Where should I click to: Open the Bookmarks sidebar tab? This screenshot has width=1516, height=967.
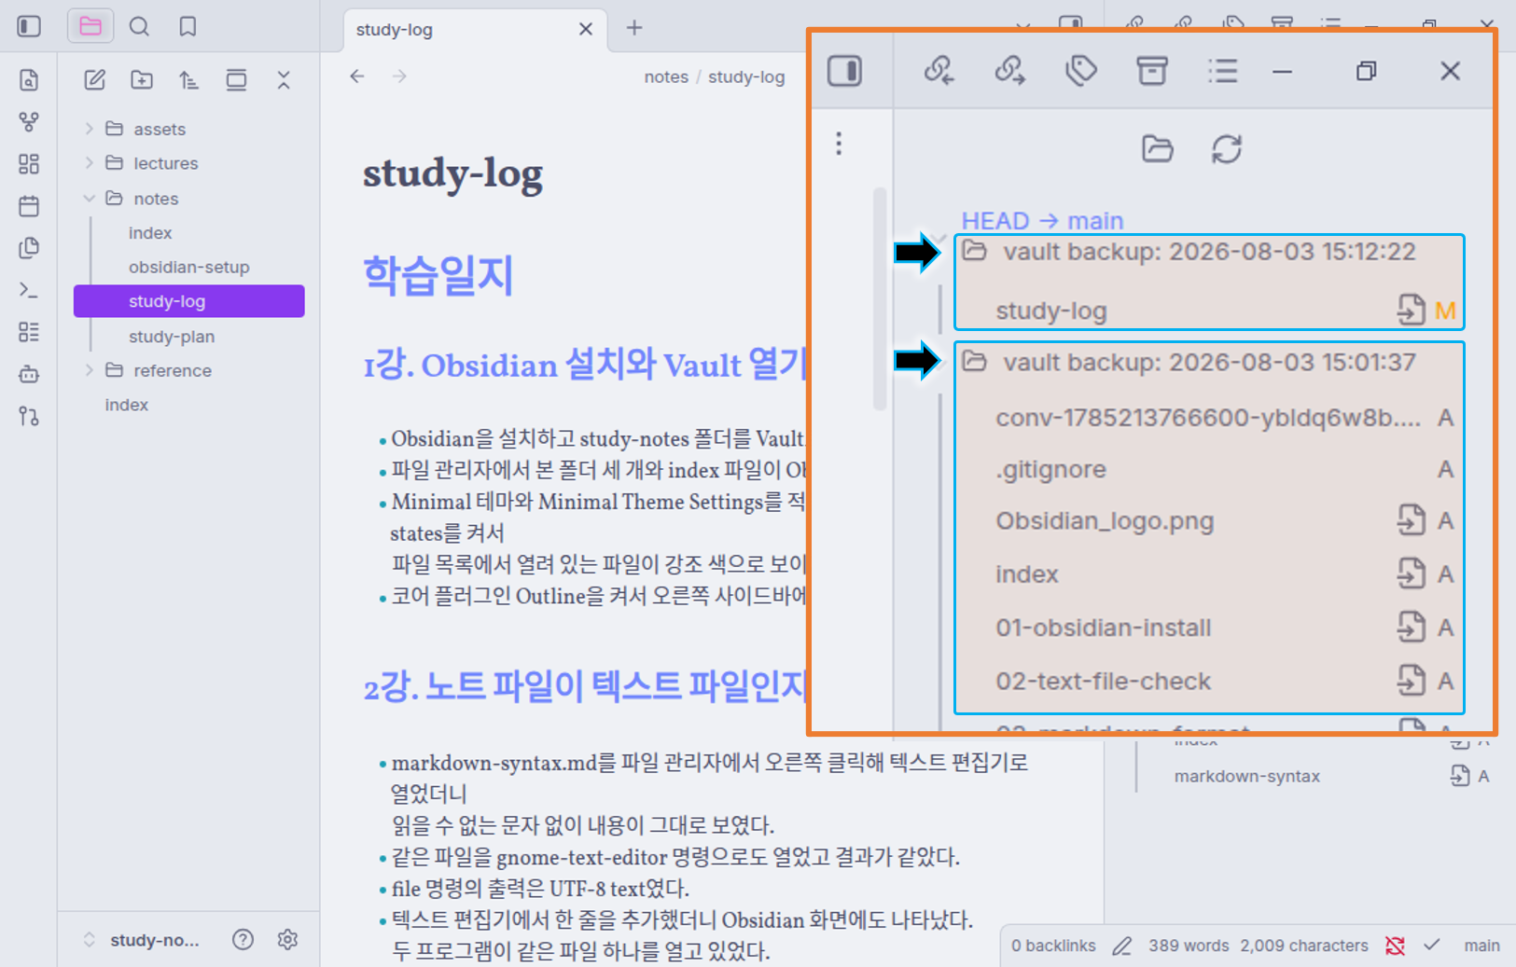click(188, 26)
